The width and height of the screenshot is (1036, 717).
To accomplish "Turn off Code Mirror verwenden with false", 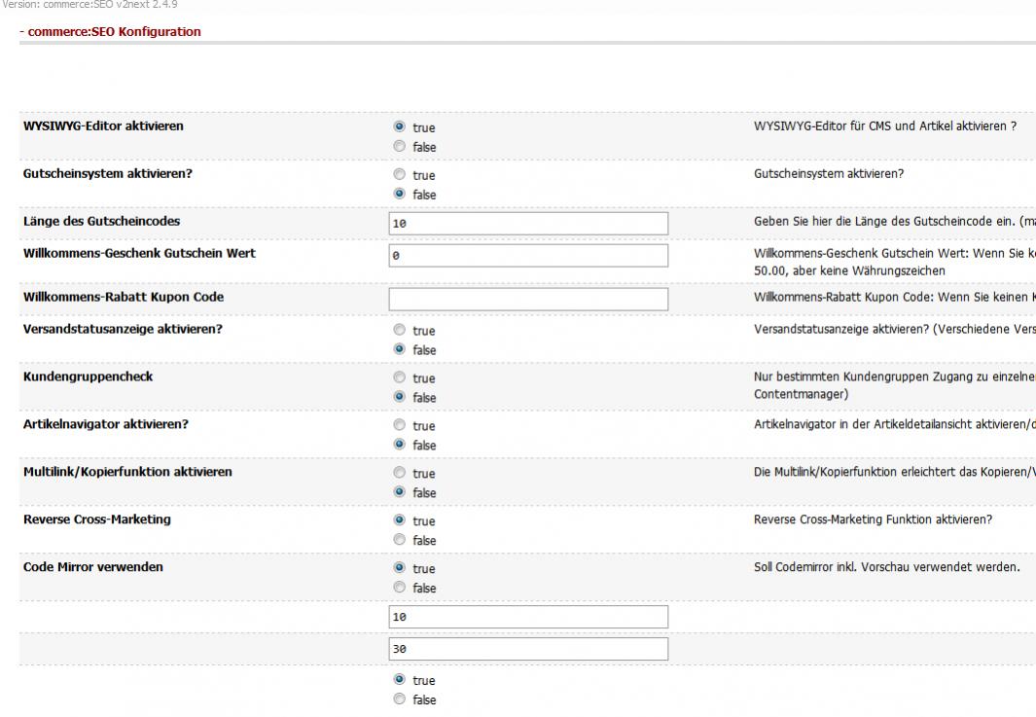I will click(399, 588).
